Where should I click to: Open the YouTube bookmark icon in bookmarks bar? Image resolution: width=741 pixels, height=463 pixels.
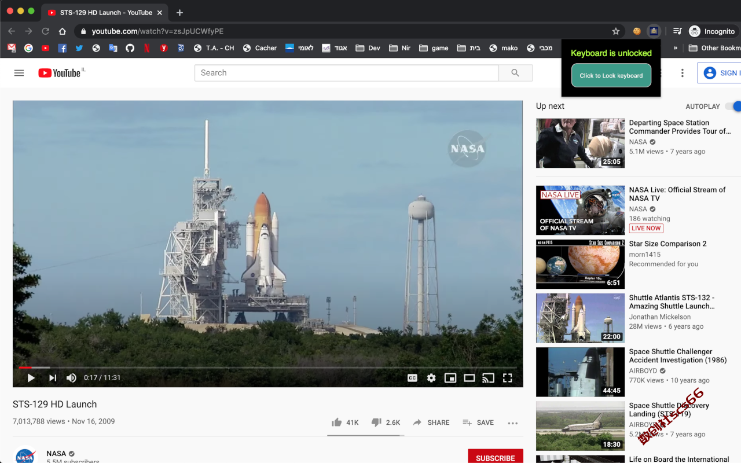[45, 48]
